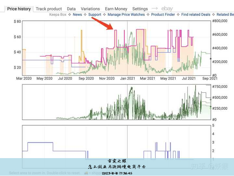
Task: Click the #250,000 label on second chart
Action: [x=220, y=108]
